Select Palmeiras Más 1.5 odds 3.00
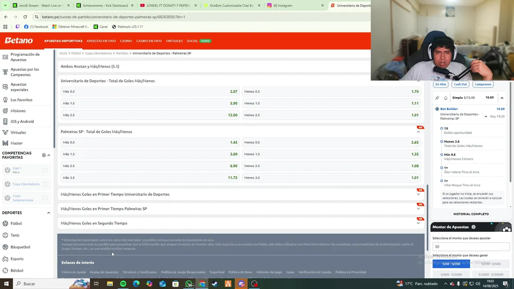 click(150, 154)
